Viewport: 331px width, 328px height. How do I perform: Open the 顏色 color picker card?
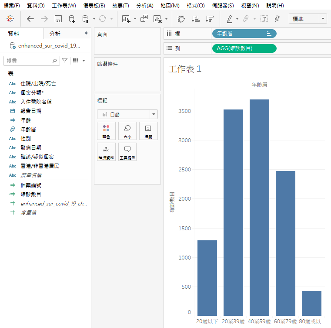click(x=106, y=131)
